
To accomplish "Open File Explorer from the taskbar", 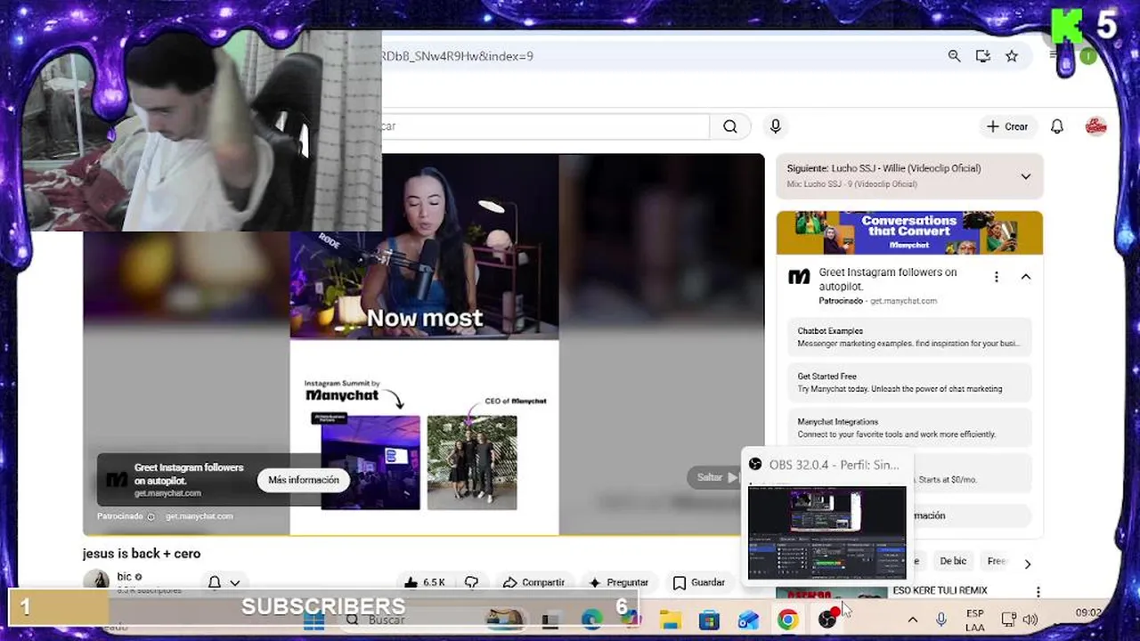I will (x=670, y=620).
